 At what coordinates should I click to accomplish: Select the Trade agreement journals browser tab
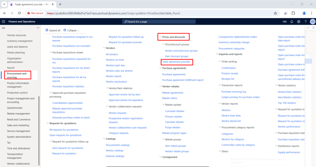coord(32,4)
